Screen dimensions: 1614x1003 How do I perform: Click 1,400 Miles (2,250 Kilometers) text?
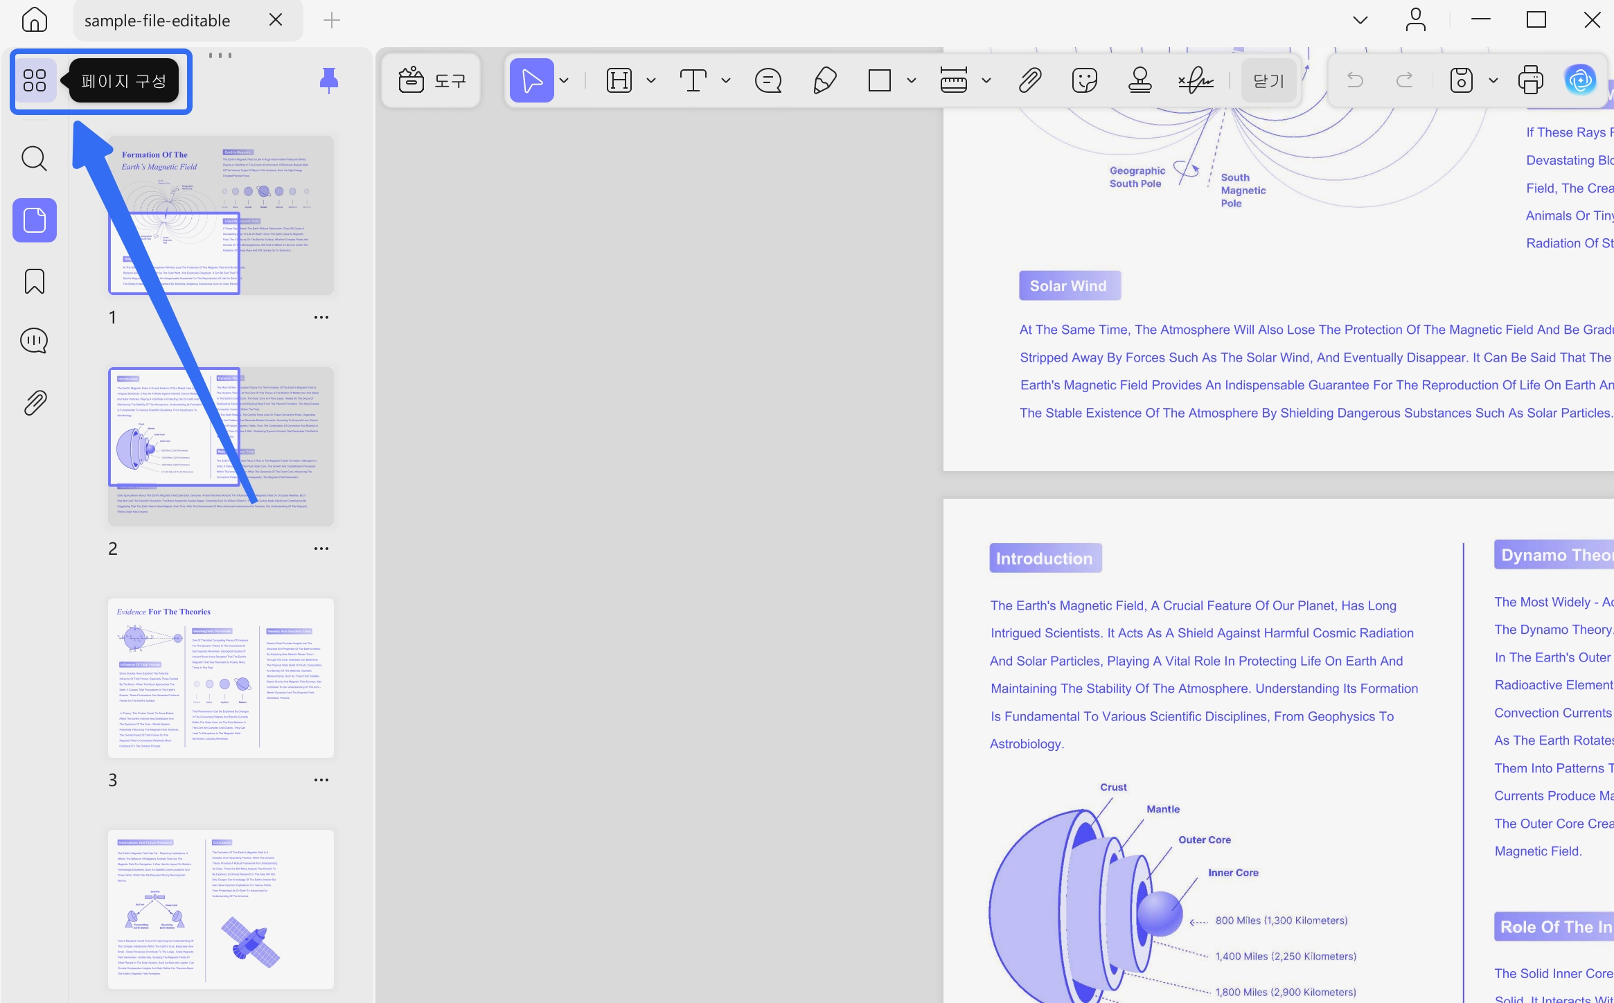coord(1286,957)
